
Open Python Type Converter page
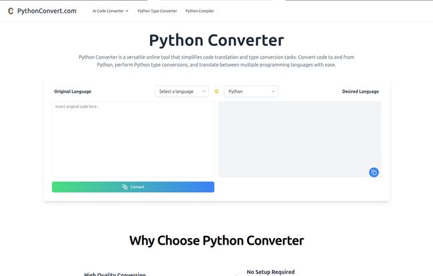point(157,11)
